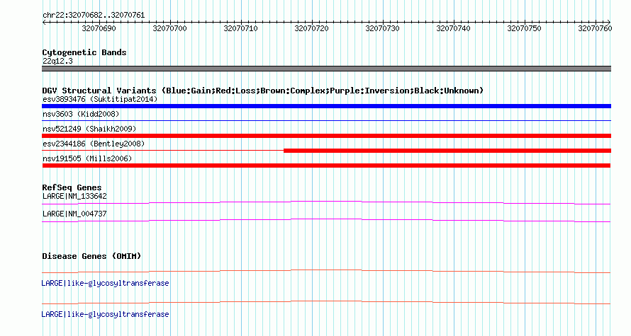
Task: Open variant nsv191505 (Mills2006) label
Action: [x=87, y=158]
